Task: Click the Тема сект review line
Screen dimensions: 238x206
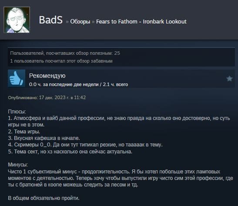Action: (70, 151)
